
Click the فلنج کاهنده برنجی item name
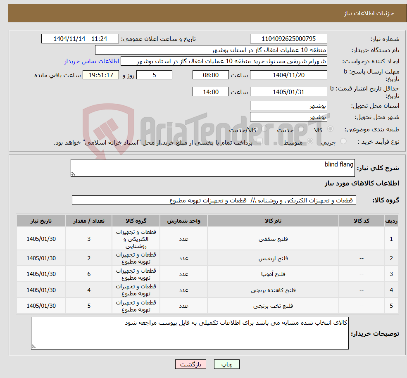coord(273,290)
